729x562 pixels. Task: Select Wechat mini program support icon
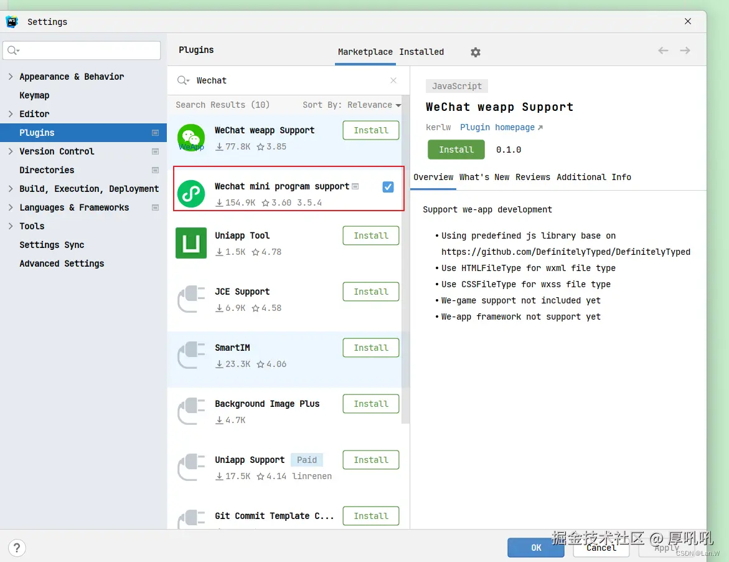pyautogui.click(x=191, y=194)
